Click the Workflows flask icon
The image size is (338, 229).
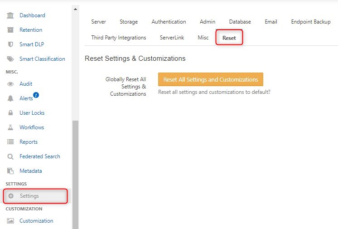10,127
